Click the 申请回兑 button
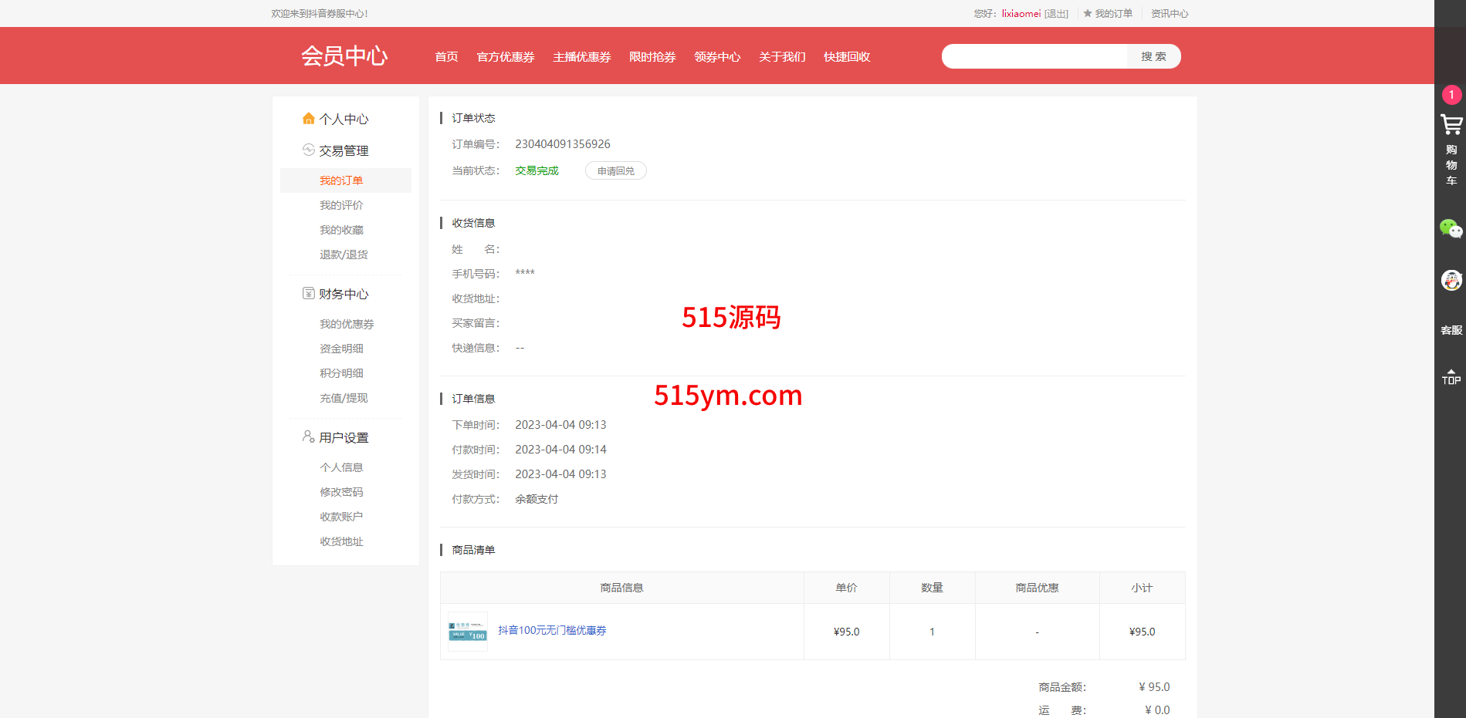1466x718 pixels. point(615,171)
